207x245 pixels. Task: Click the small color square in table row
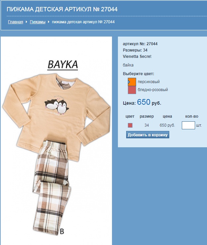click(130, 125)
